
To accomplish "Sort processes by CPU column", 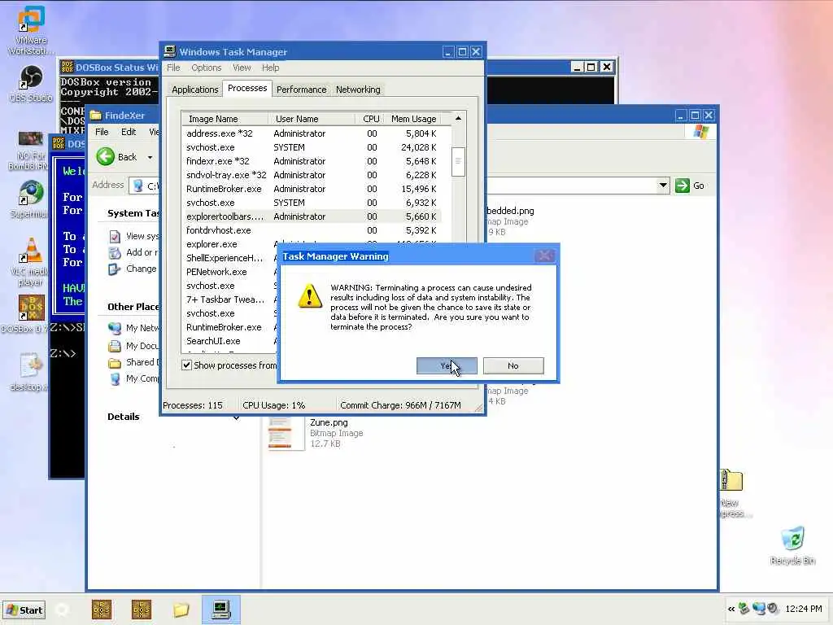I will pyautogui.click(x=370, y=119).
